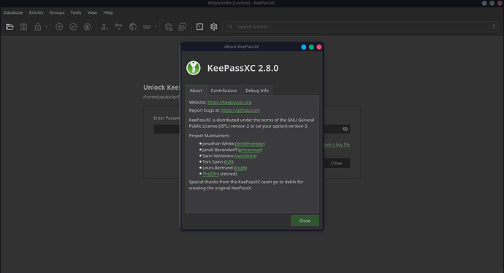The height and width of the screenshot is (273, 504).
Task: Click the Auto-Type keyboard icon
Action: click(x=147, y=27)
